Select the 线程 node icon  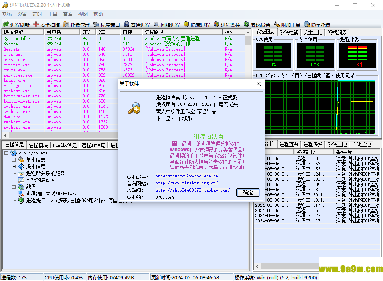tap(21, 187)
